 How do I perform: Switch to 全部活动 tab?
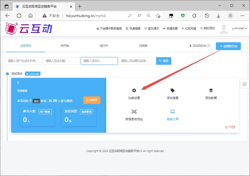click(x=26, y=46)
